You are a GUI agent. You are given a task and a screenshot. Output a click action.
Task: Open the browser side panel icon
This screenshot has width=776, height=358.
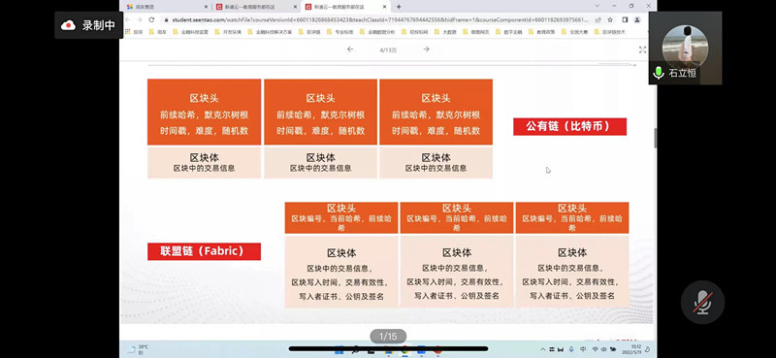(x=625, y=19)
